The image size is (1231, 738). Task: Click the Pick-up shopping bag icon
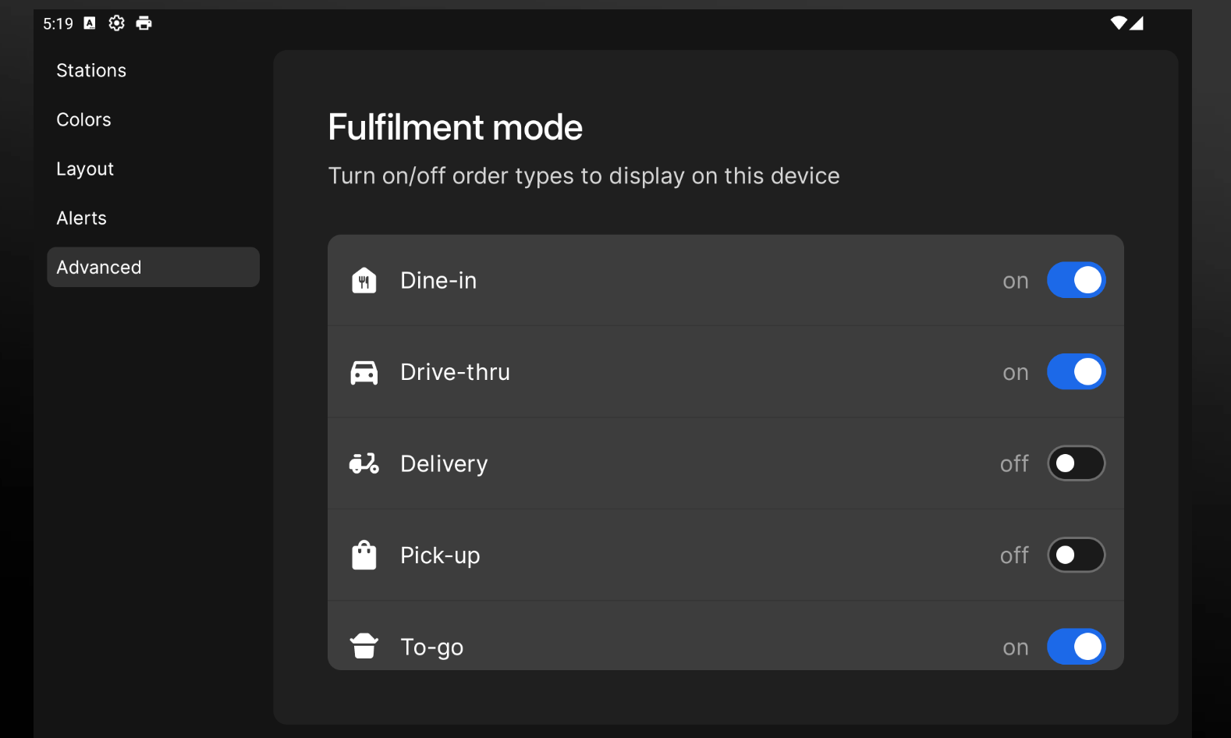(x=364, y=555)
